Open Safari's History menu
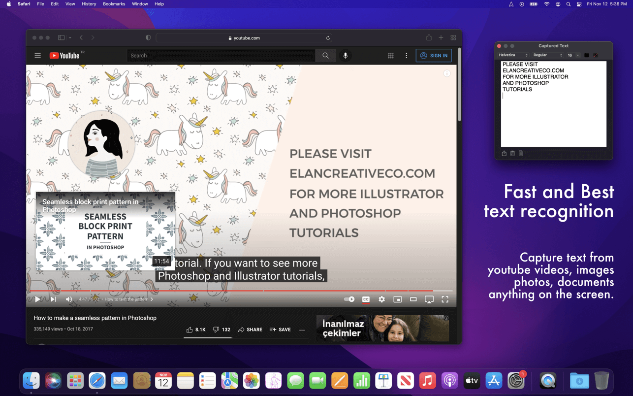The image size is (633, 396). click(x=89, y=4)
